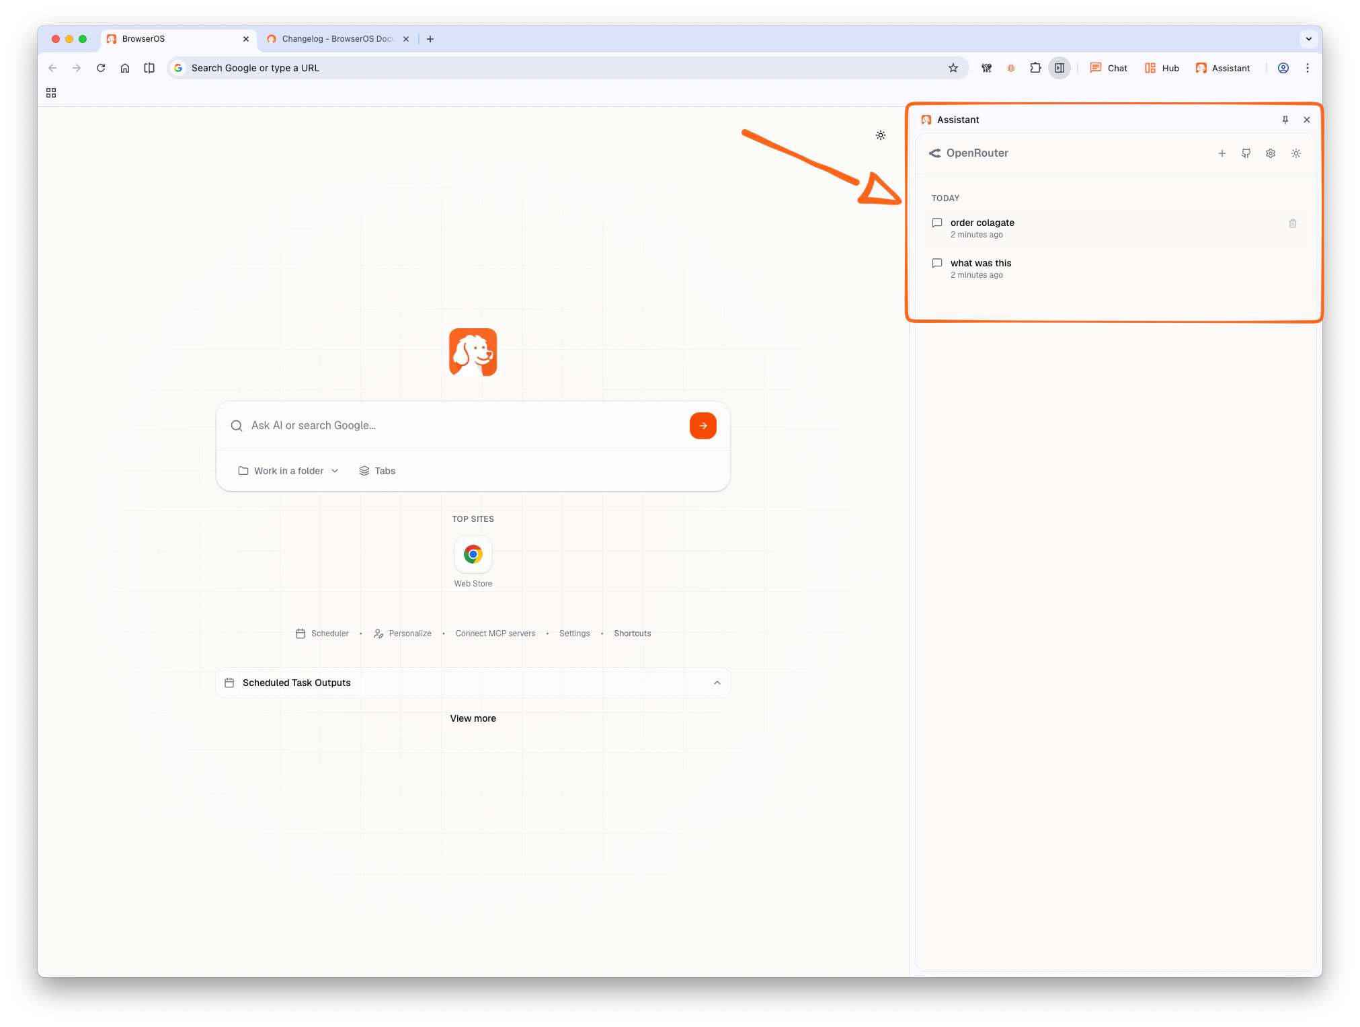Open the GitHub icon in OpenRouter header
This screenshot has height=1027, width=1360.
pyautogui.click(x=1246, y=153)
